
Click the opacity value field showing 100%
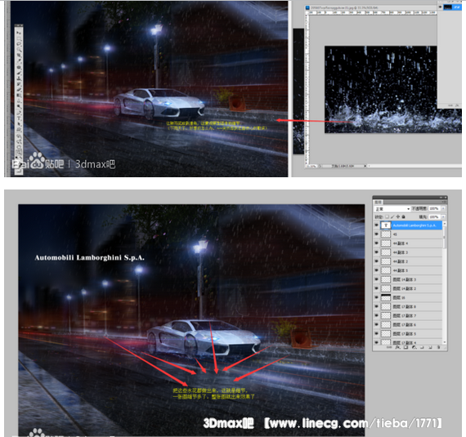coord(434,208)
